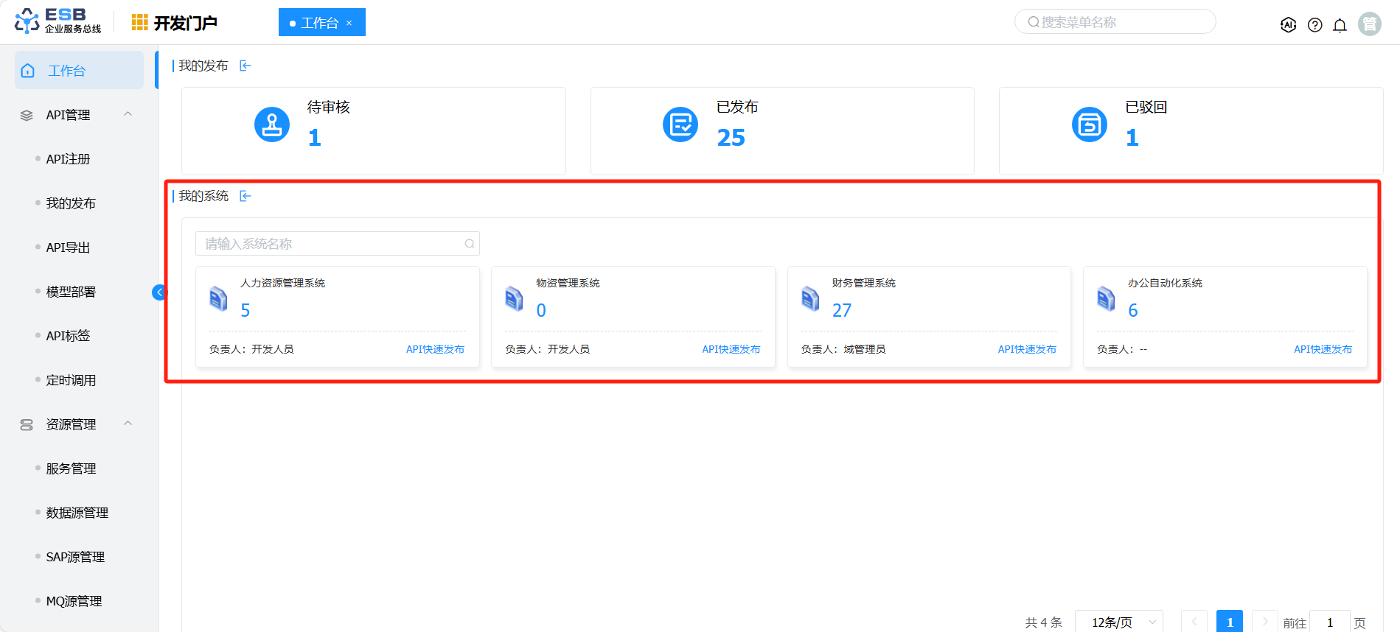Collapse the 资源管理 menu group
The height and width of the screenshot is (632, 1400).
128,424
